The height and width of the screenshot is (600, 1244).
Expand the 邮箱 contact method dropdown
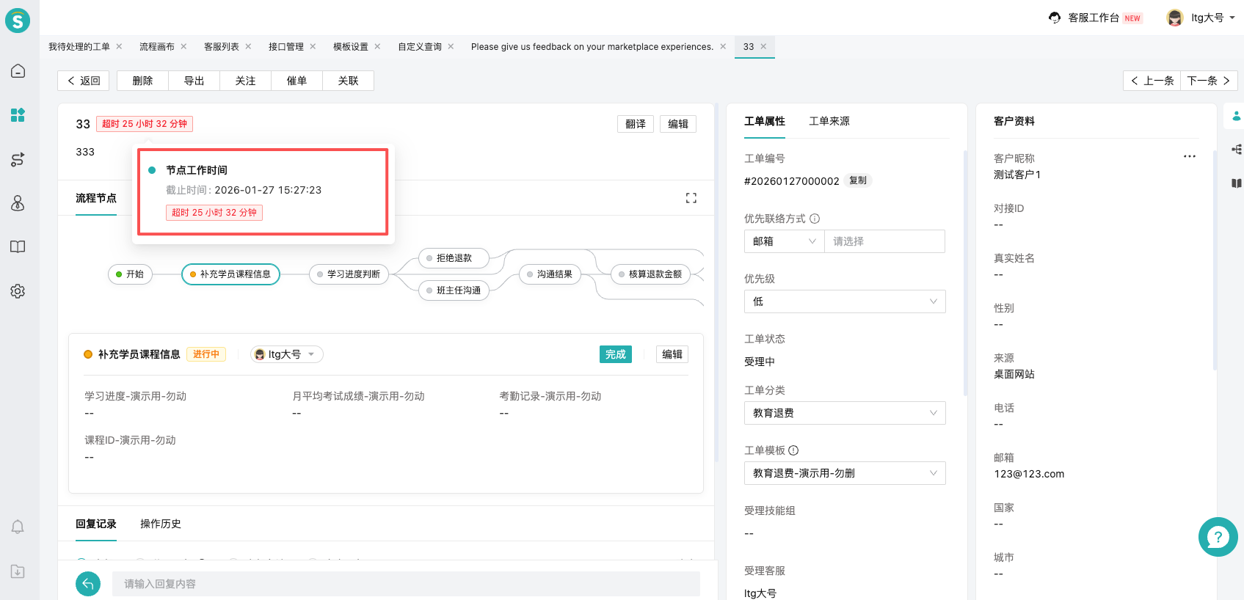(x=784, y=241)
